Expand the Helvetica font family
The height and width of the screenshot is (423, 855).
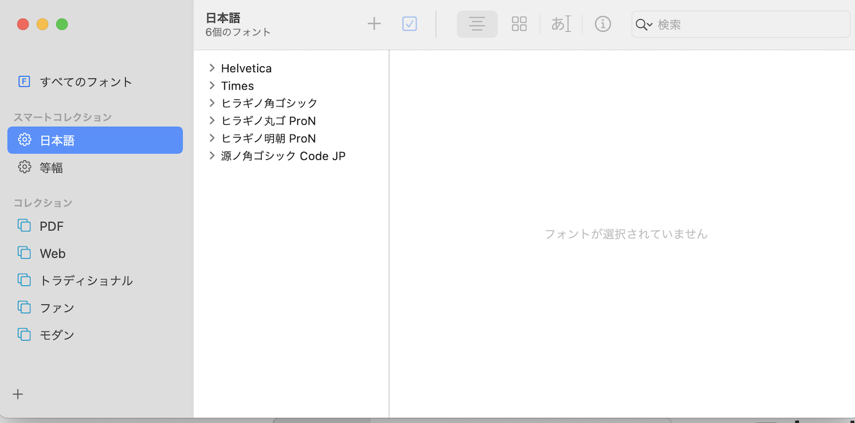(x=212, y=68)
